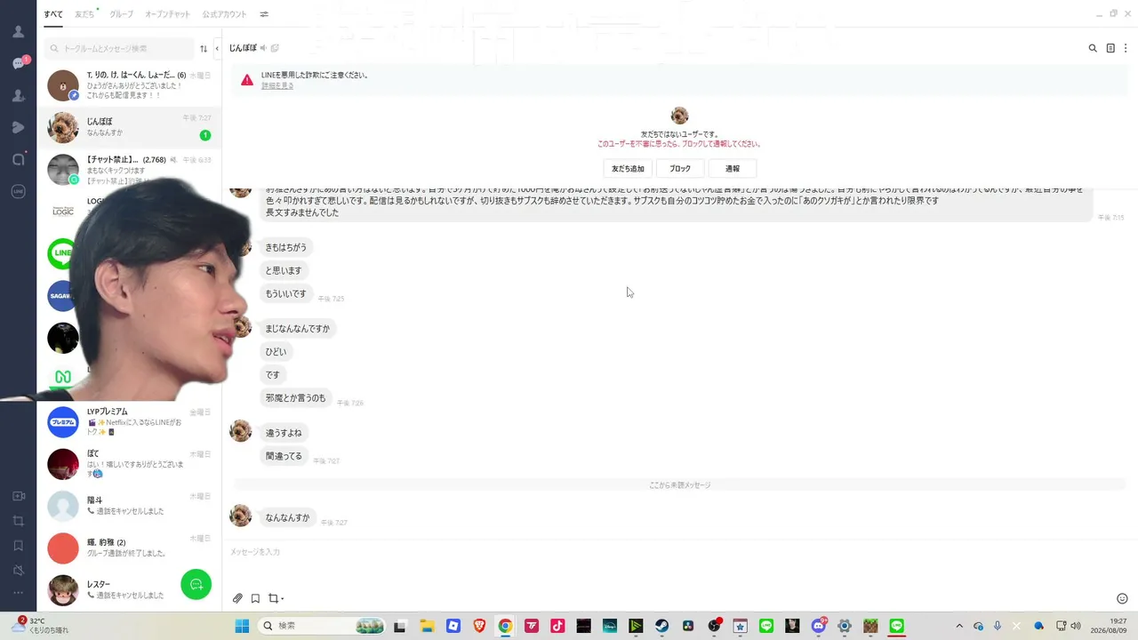
Task: Search within this chat using magnifier icon
Action: pos(1093,48)
